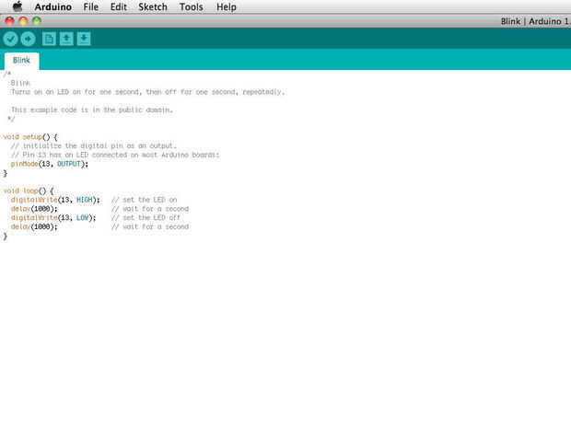Open the Help menu
The width and height of the screenshot is (571, 428).
(x=227, y=7)
